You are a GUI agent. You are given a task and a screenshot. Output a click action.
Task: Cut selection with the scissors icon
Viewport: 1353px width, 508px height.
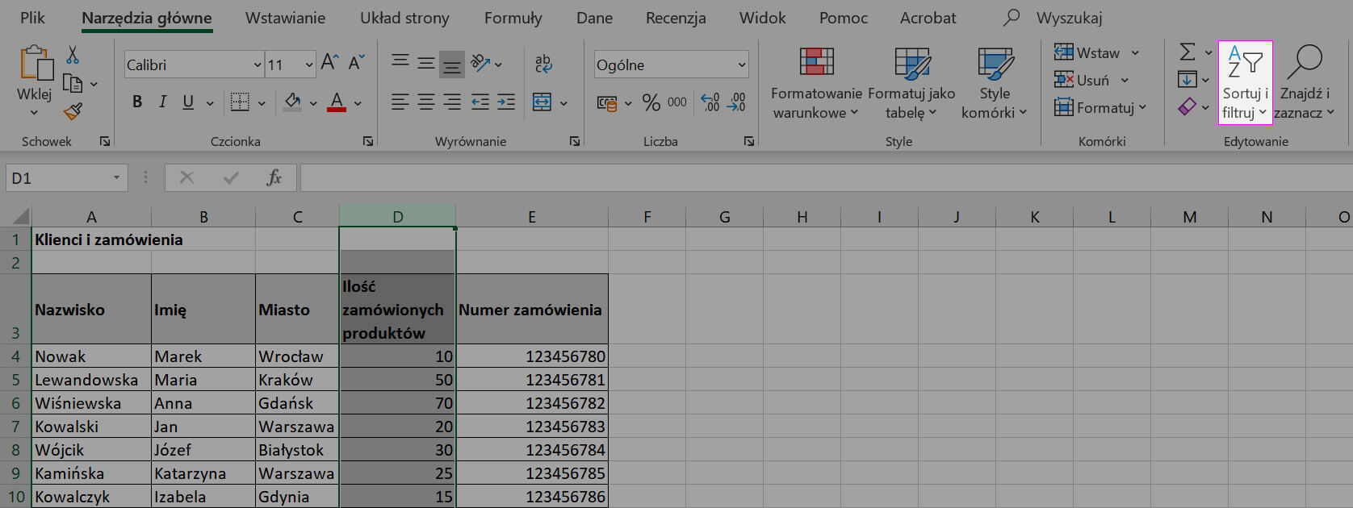[x=73, y=55]
